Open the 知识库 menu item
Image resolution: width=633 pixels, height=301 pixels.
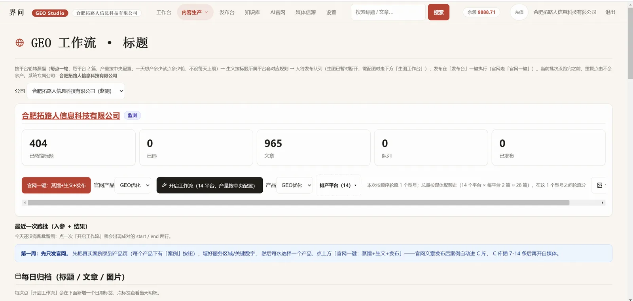(x=252, y=12)
